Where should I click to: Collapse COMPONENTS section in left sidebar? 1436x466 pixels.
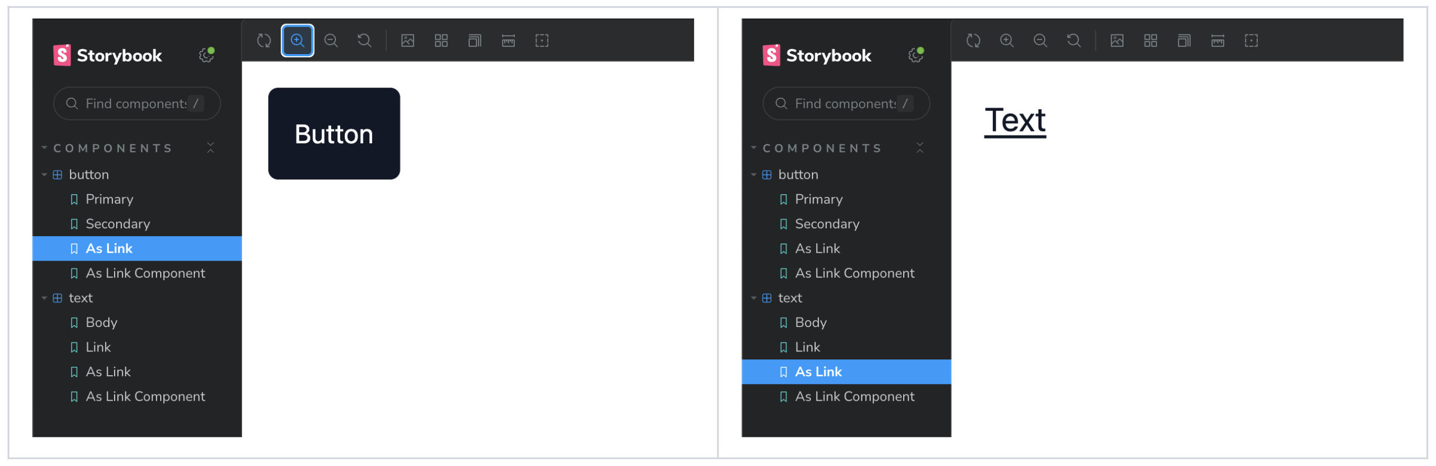[x=108, y=148]
